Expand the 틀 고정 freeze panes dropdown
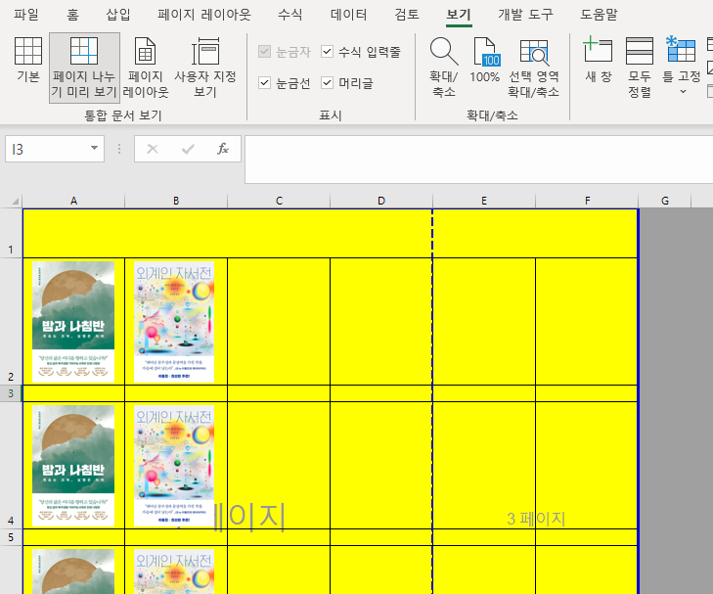The width and height of the screenshot is (713, 594). tap(682, 91)
